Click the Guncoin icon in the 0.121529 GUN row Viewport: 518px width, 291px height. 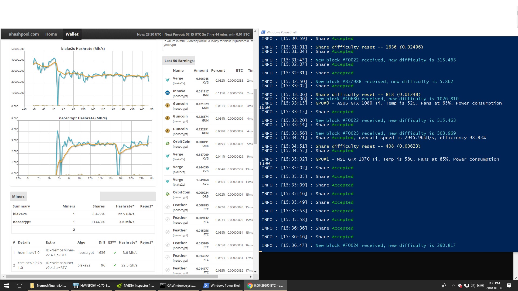(x=168, y=105)
